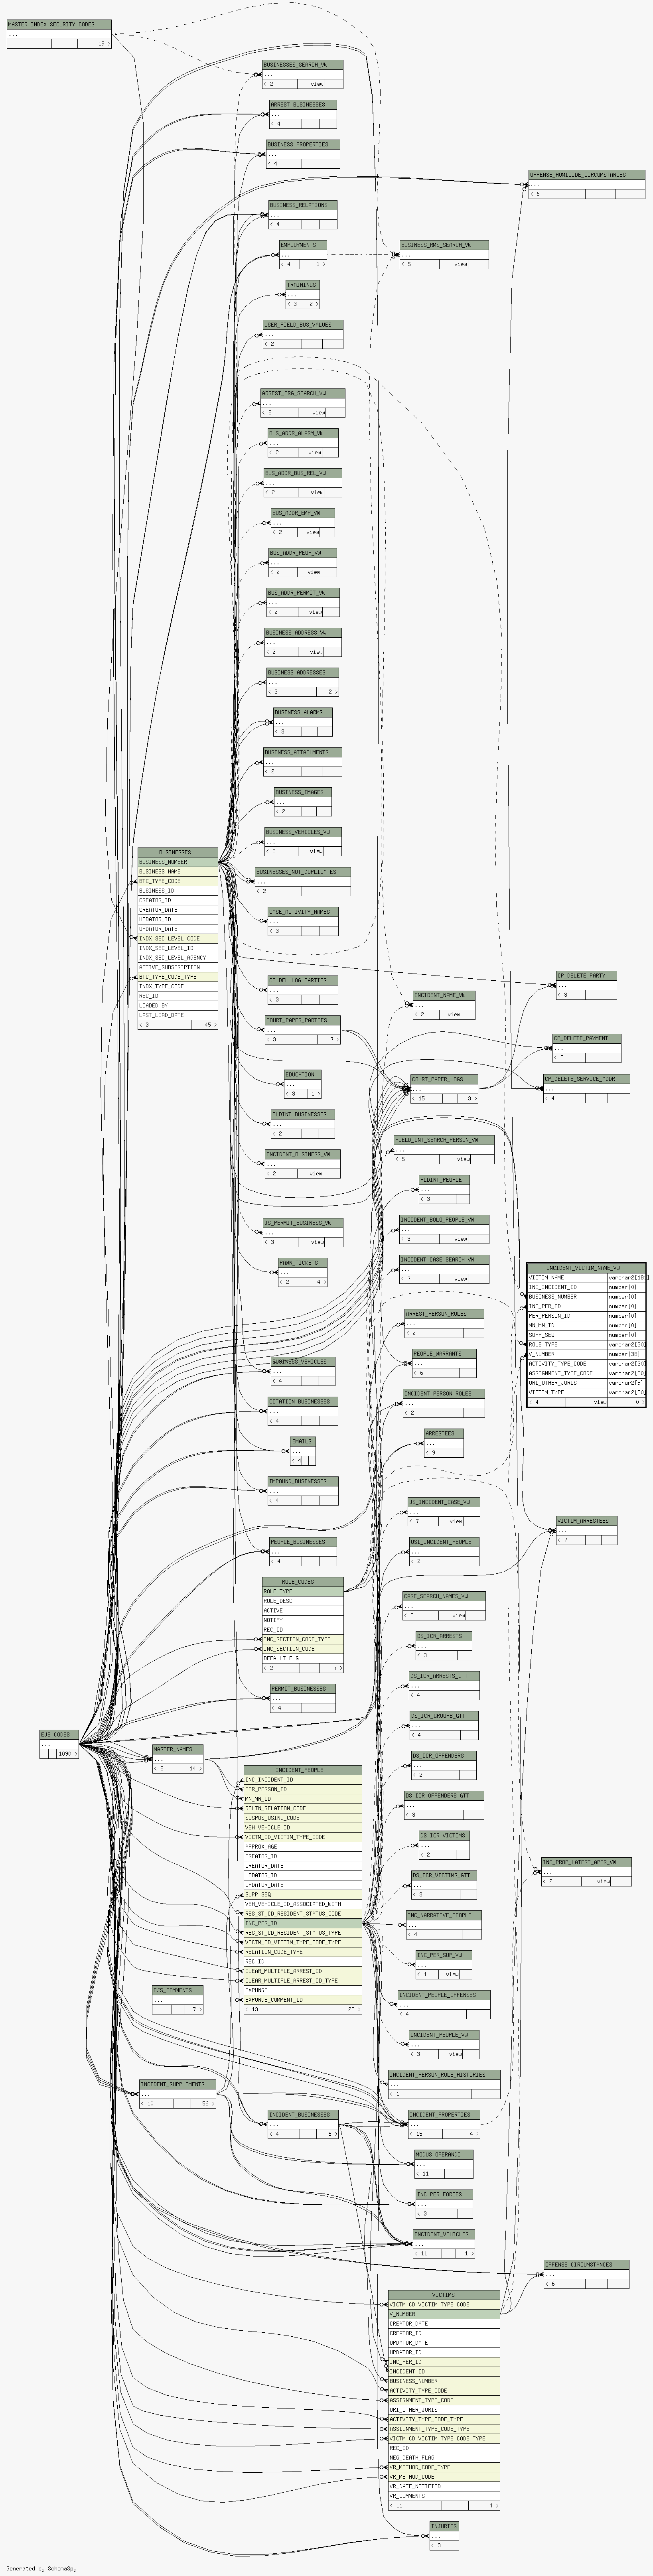Select the ARREST_ORG_SEARCH_VW view title
Viewport: 653px width, 2576px height.
pos(303,393)
